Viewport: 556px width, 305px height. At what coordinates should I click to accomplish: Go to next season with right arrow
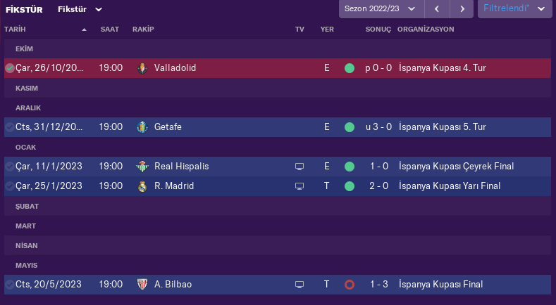tap(462, 9)
